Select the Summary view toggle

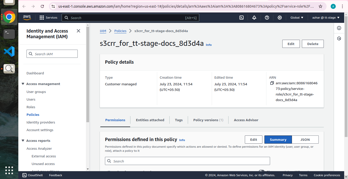[278, 140]
